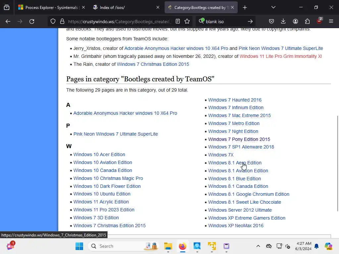339x254 pixels.
Task: Open Adorable Anonymous Hacker link in bootleggers list
Action: (176, 48)
